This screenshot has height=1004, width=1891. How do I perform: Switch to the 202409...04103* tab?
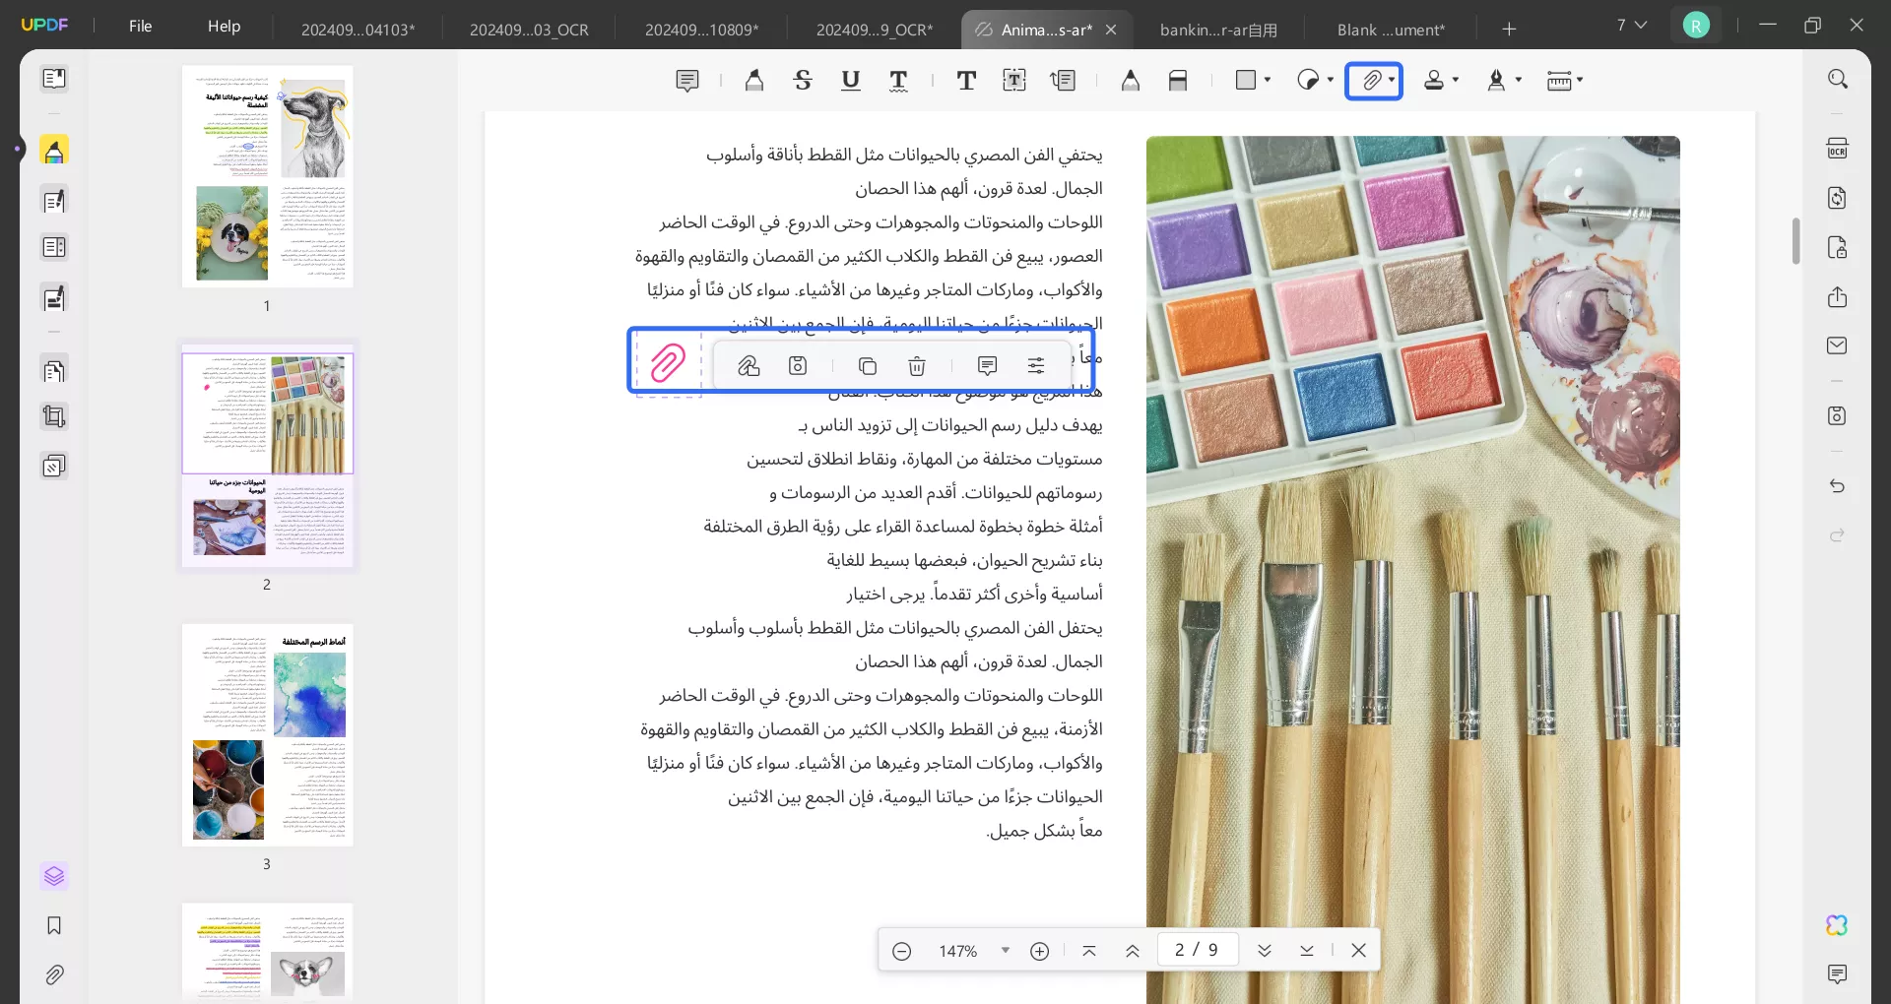pyautogui.click(x=358, y=30)
